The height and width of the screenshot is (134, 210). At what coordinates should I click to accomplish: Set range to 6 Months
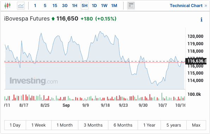123,125
